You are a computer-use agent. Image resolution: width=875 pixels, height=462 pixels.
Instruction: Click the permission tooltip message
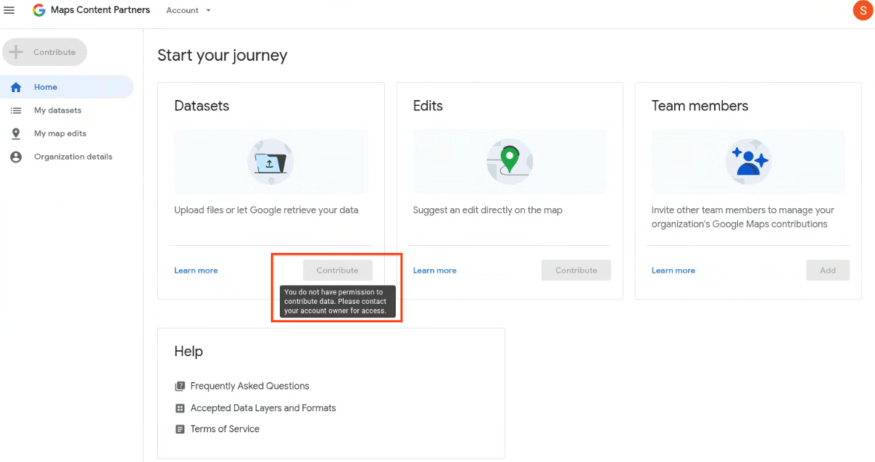(x=338, y=302)
